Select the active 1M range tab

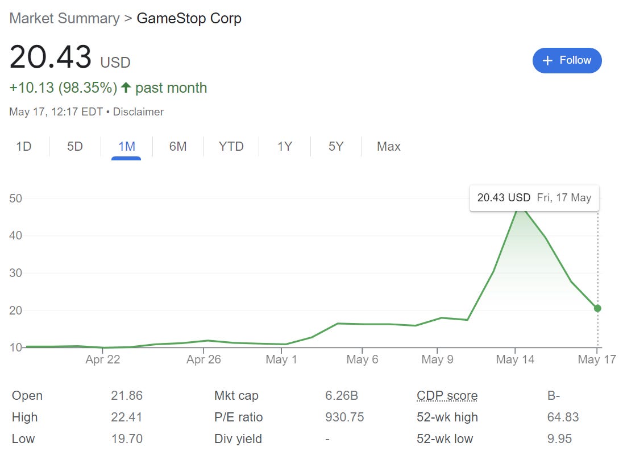(126, 147)
